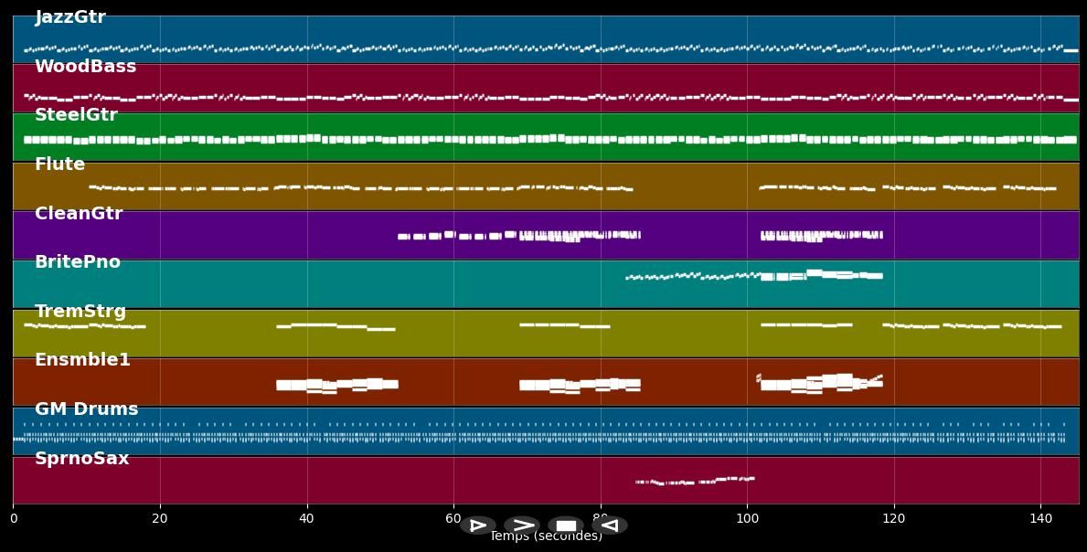This screenshot has width=1087, height=552.
Task: Click the first Ensmble1 chord block
Action: point(336,385)
